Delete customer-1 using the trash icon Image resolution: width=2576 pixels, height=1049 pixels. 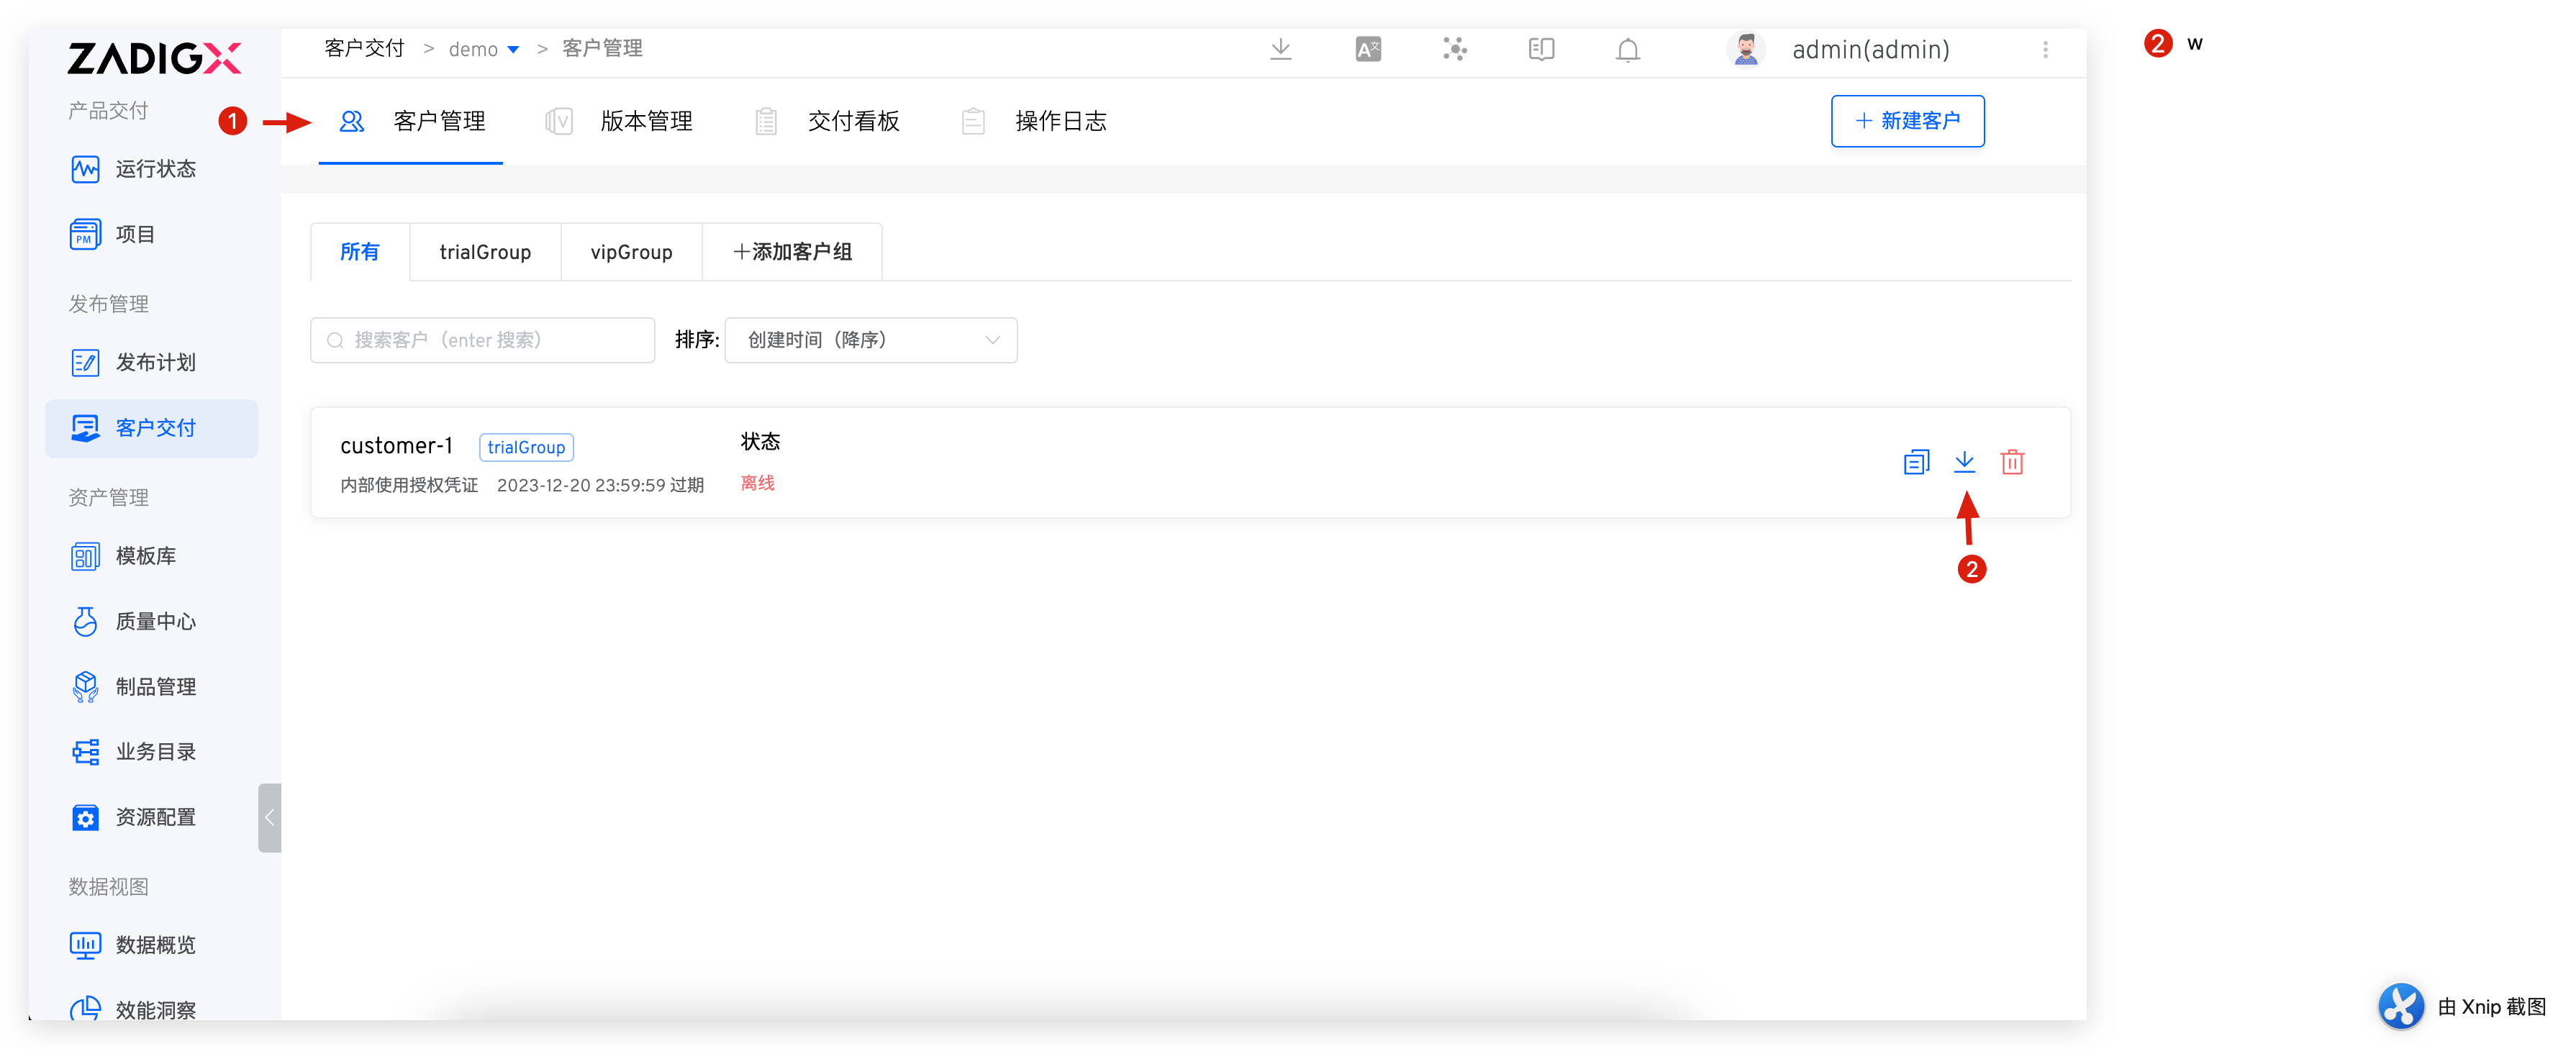pos(2012,462)
